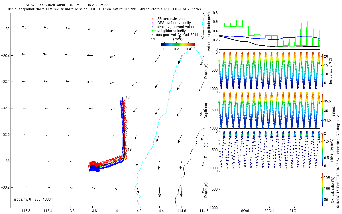342x214 pixels.
Task: Click the '21Oct' date tick label
Action: pyautogui.click(x=294, y=211)
